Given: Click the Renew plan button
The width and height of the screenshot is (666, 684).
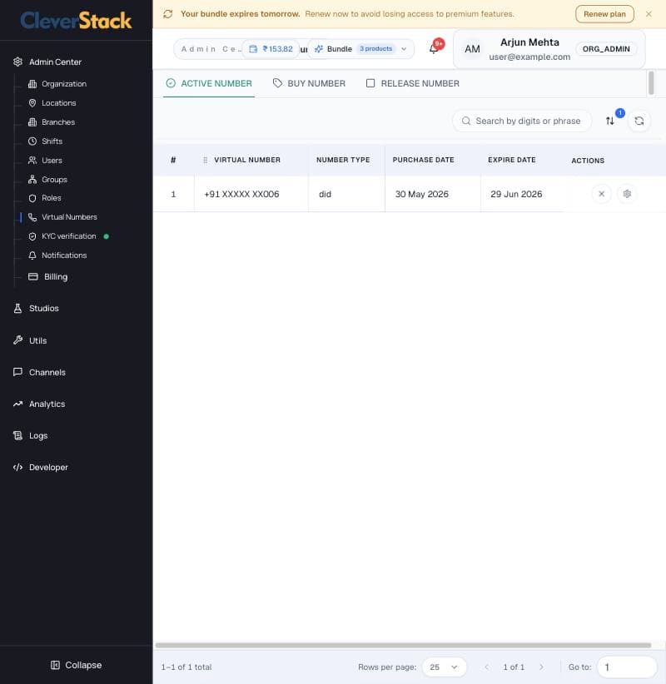Looking at the screenshot, I should click(x=604, y=14).
